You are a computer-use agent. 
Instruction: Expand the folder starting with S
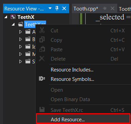point(20,62)
